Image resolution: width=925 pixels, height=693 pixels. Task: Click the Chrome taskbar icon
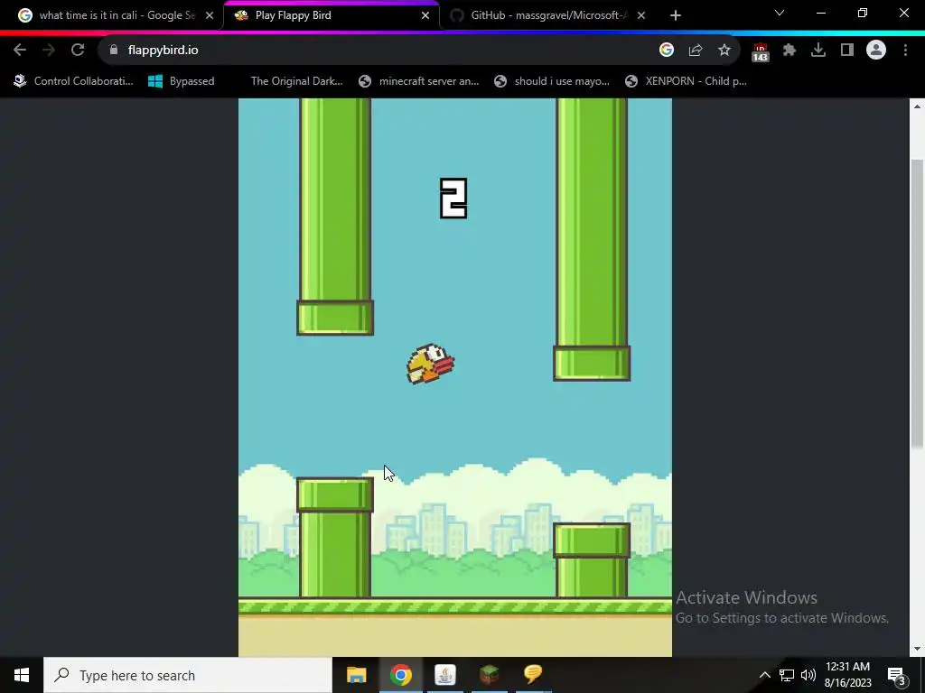[x=400, y=675]
